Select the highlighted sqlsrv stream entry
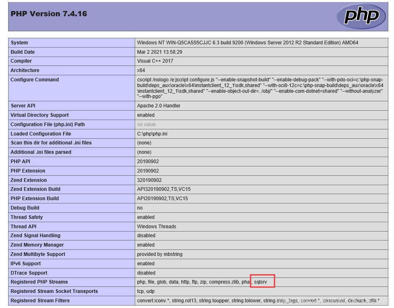This screenshot has width=394, height=308. tap(262, 282)
